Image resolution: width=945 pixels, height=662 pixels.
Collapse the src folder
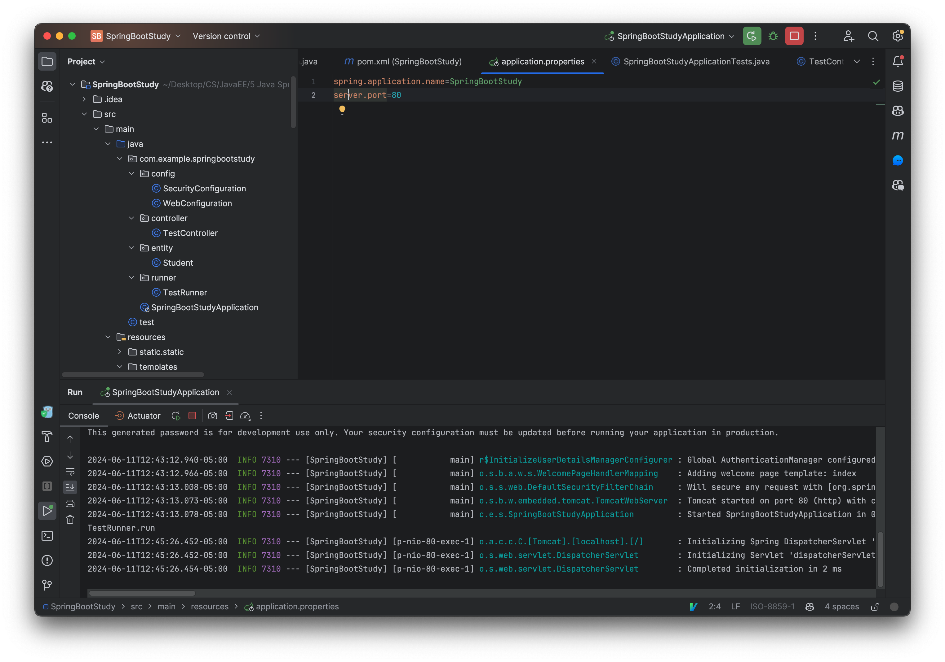click(x=84, y=114)
